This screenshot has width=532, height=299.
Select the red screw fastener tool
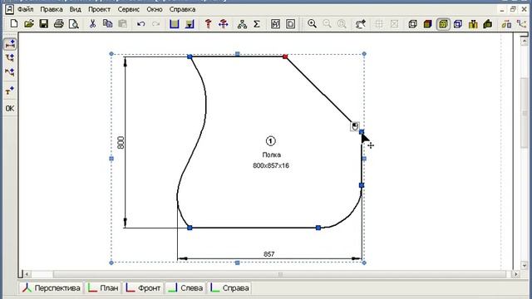click(208, 24)
